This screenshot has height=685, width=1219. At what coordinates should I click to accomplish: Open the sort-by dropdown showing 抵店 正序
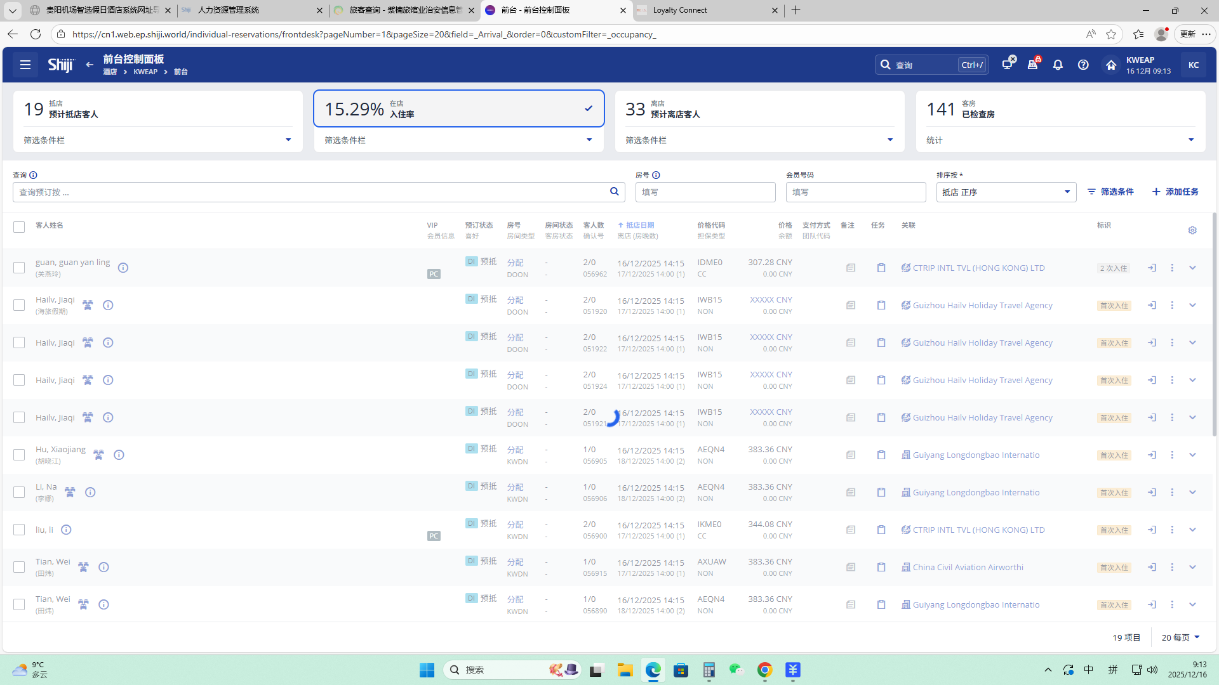[x=1006, y=192]
